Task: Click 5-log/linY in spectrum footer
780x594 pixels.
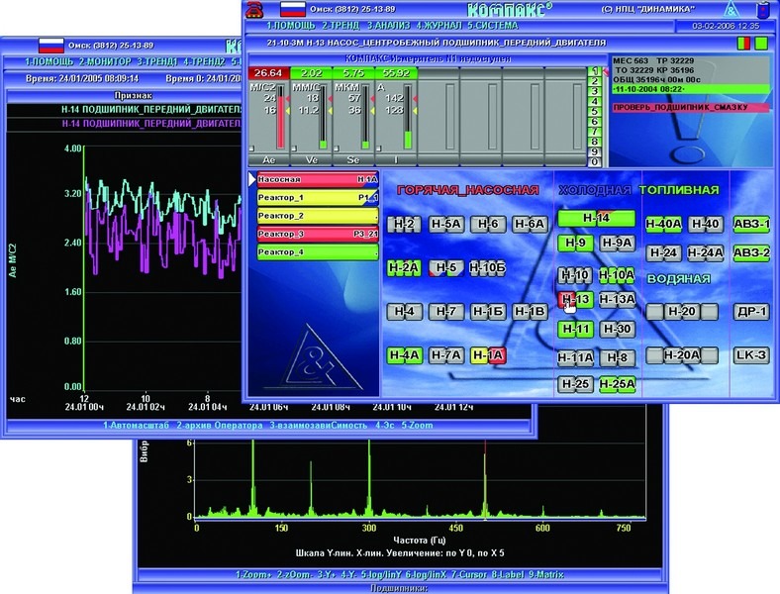Action: 381,574
